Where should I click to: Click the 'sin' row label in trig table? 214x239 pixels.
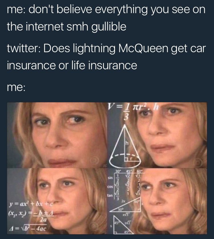[110, 178]
